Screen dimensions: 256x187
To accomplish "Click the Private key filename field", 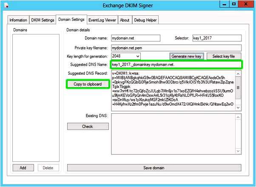I will pyautogui.click(x=176, y=48).
